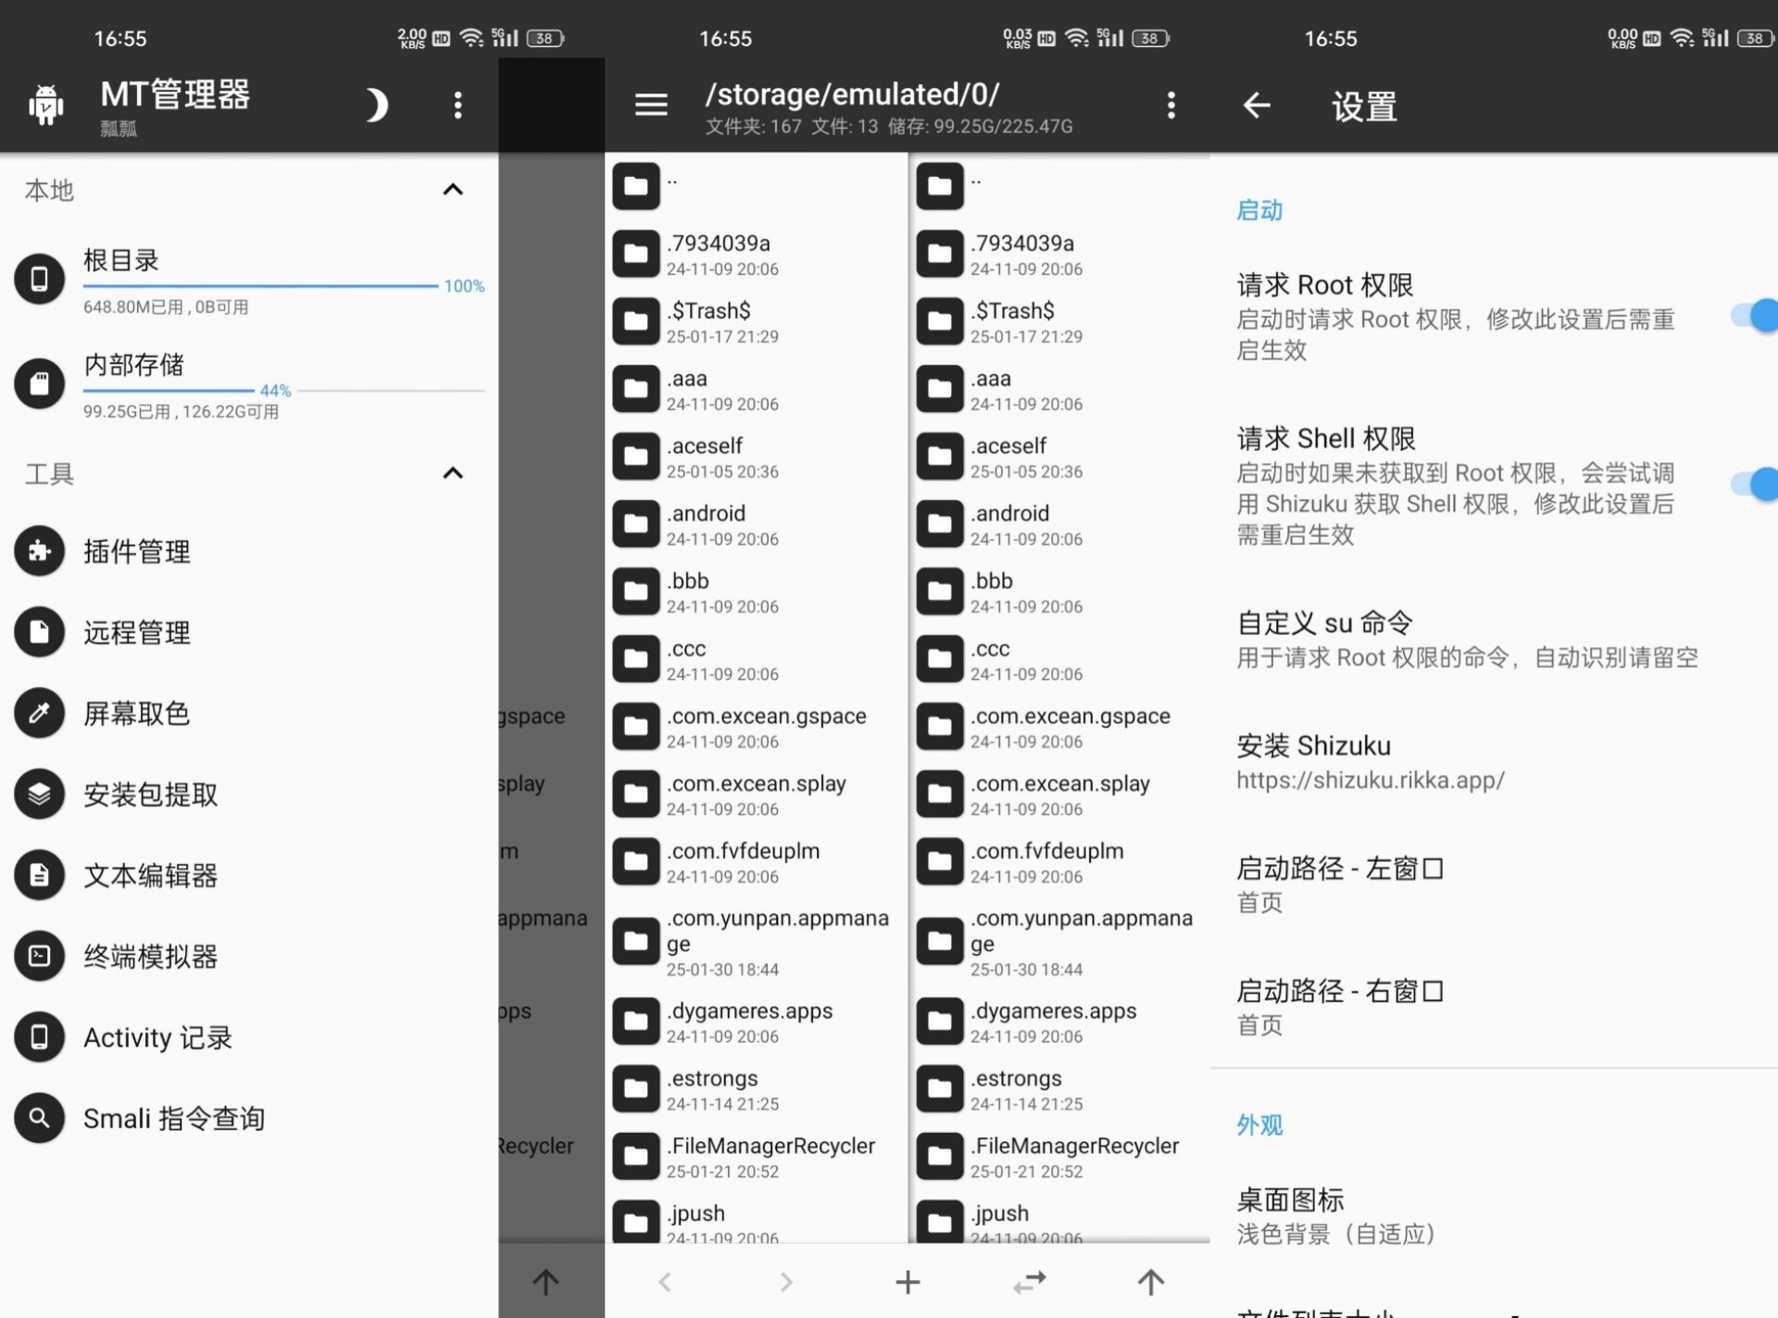Collapse the 本地 section chevron

tap(453, 190)
